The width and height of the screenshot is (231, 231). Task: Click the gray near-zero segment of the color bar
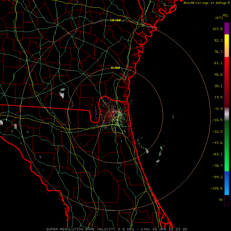tap(227, 114)
